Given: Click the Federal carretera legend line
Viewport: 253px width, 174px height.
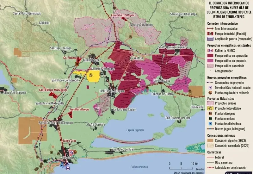Looking at the screenshot, I should click(x=210, y=157).
